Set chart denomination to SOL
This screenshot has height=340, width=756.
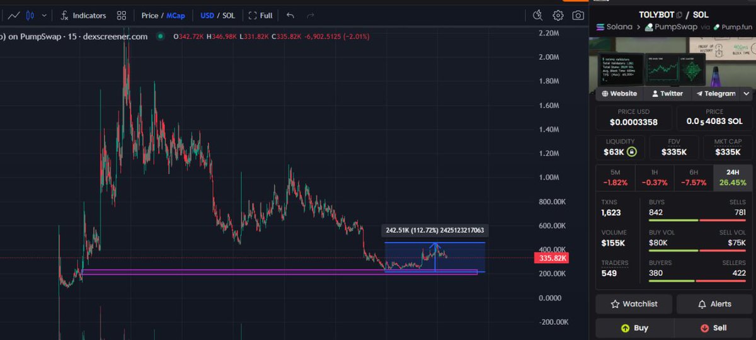(x=229, y=15)
